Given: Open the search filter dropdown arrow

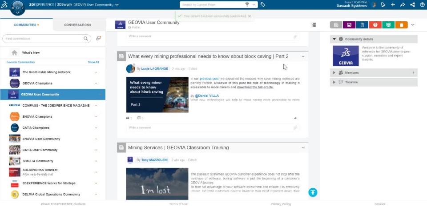Looking at the screenshot, I should (254, 4).
